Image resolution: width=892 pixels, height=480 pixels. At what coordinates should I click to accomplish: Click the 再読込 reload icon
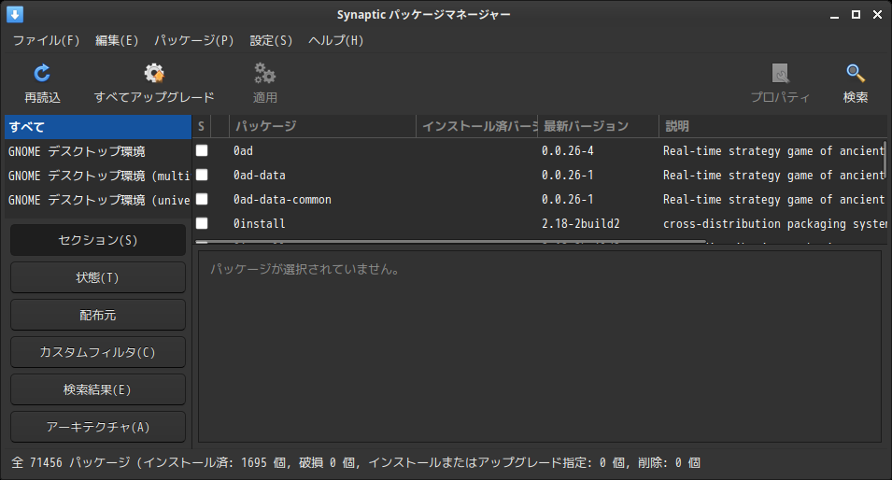(x=42, y=74)
